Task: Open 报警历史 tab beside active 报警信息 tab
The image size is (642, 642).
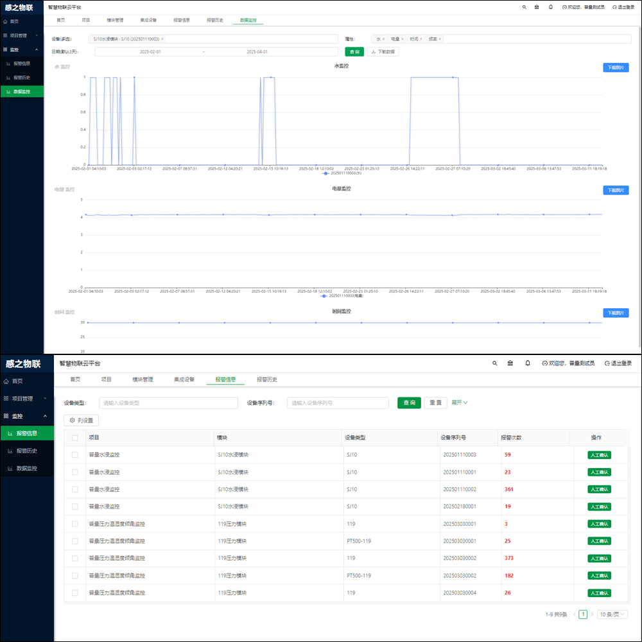Action: (x=267, y=379)
